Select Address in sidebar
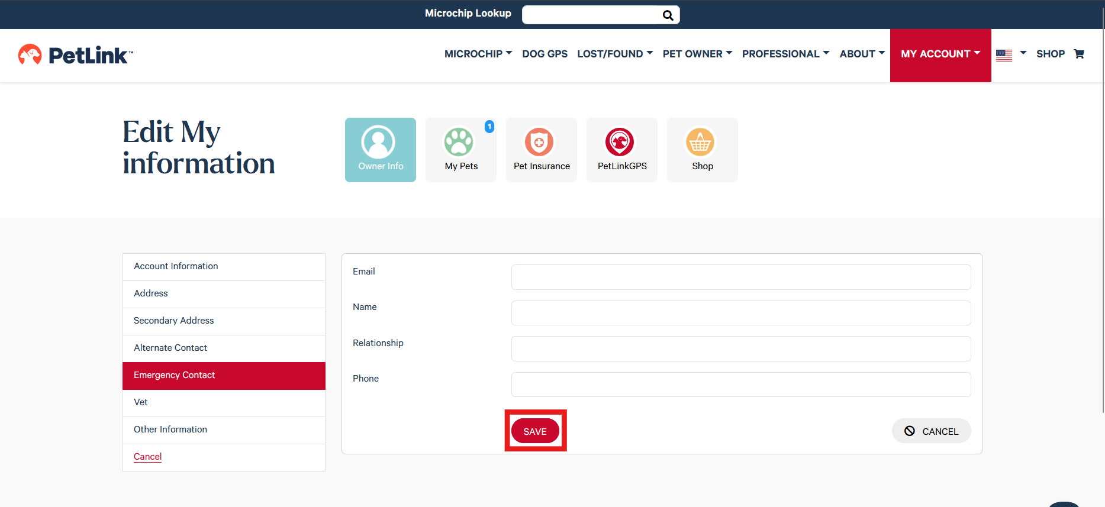The width and height of the screenshot is (1105, 507). [224, 294]
